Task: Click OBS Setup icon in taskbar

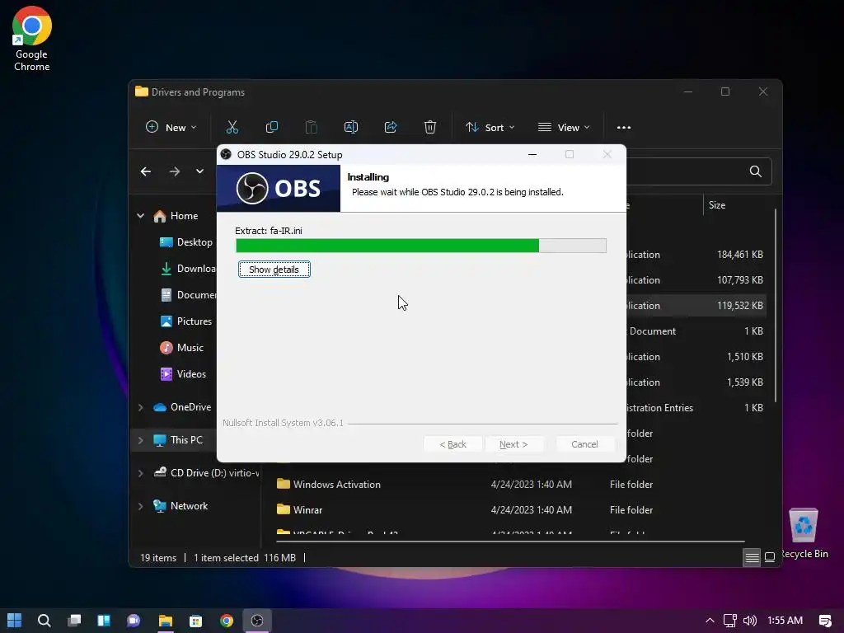Action: 257,621
